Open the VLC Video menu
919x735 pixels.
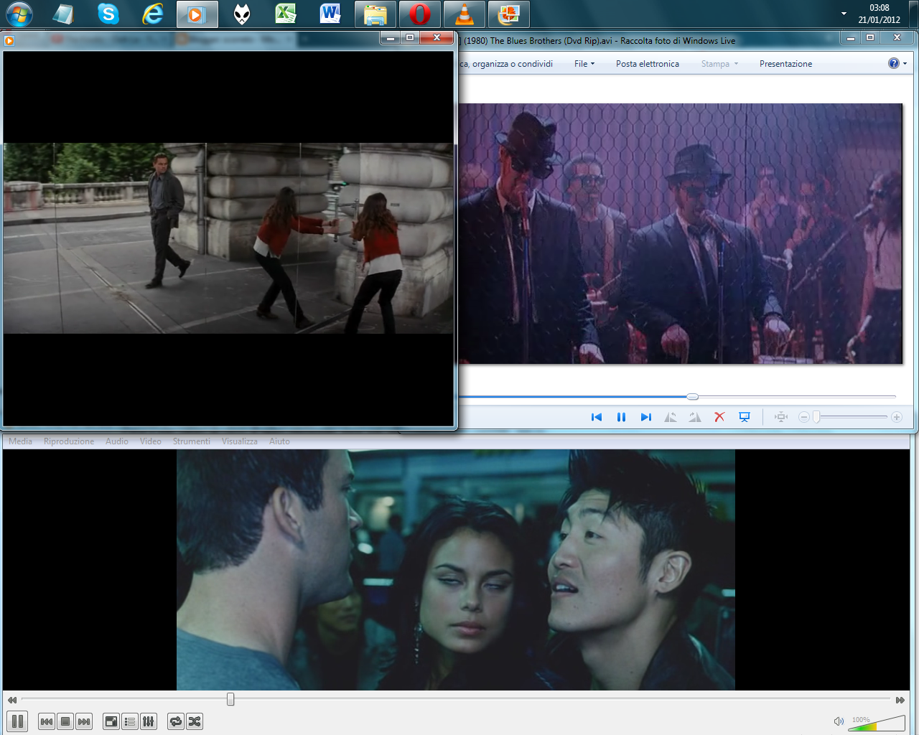coord(151,441)
